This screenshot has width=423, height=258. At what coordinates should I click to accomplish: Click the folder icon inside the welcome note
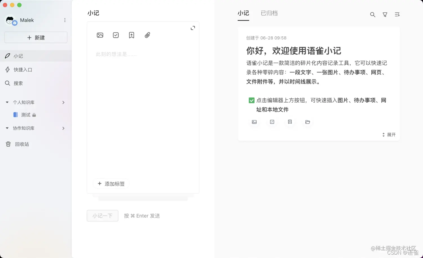308,122
